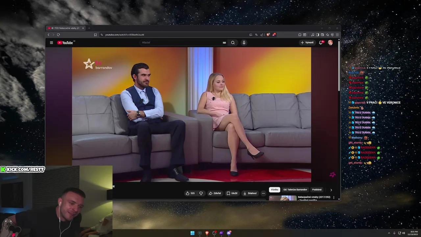Open the Windows Start menu
The width and height of the screenshot is (421, 237).
click(x=192, y=233)
